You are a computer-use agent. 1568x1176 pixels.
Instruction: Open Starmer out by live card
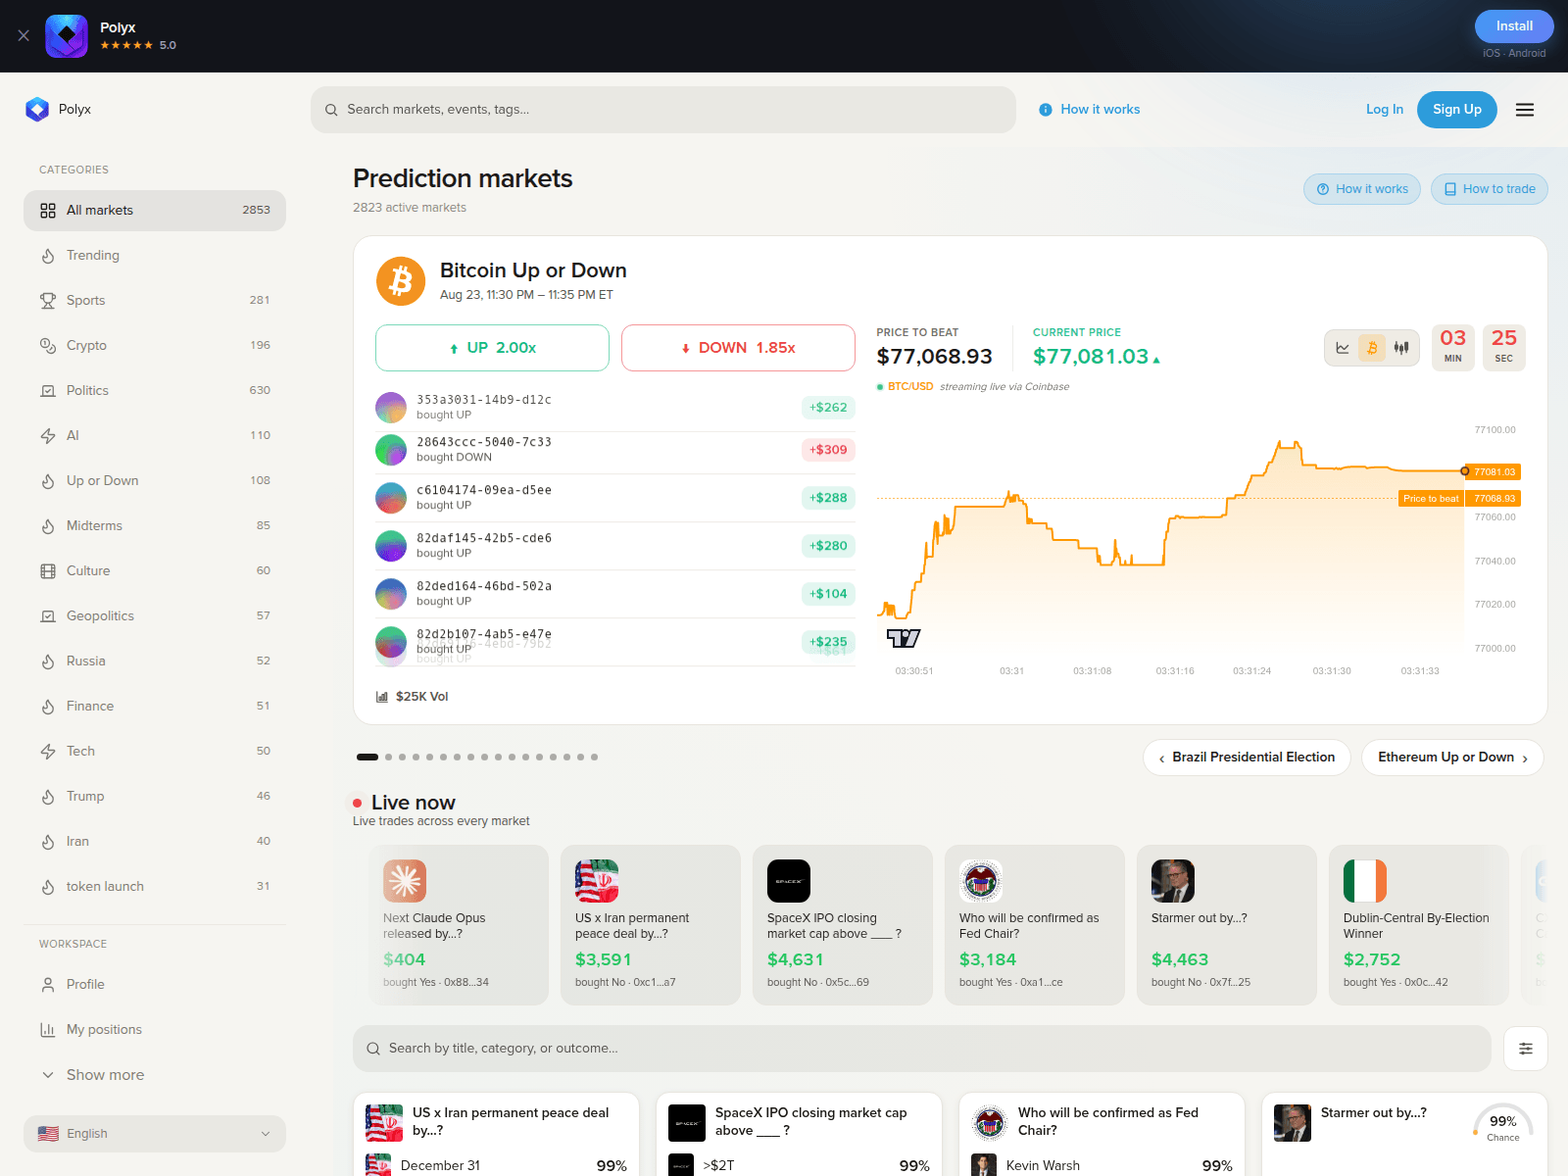(1227, 925)
